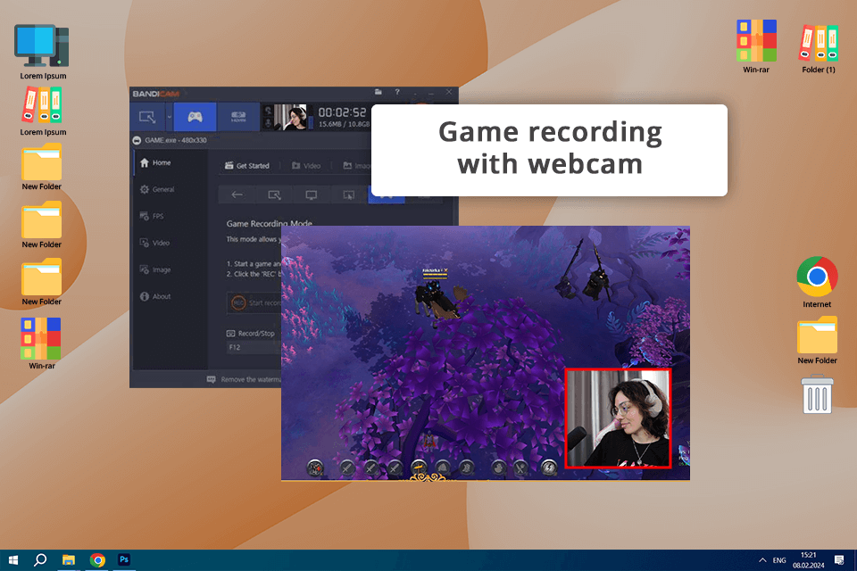Open the help question mark icon
Screen dimensions: 857x571
tap(397, 92)
